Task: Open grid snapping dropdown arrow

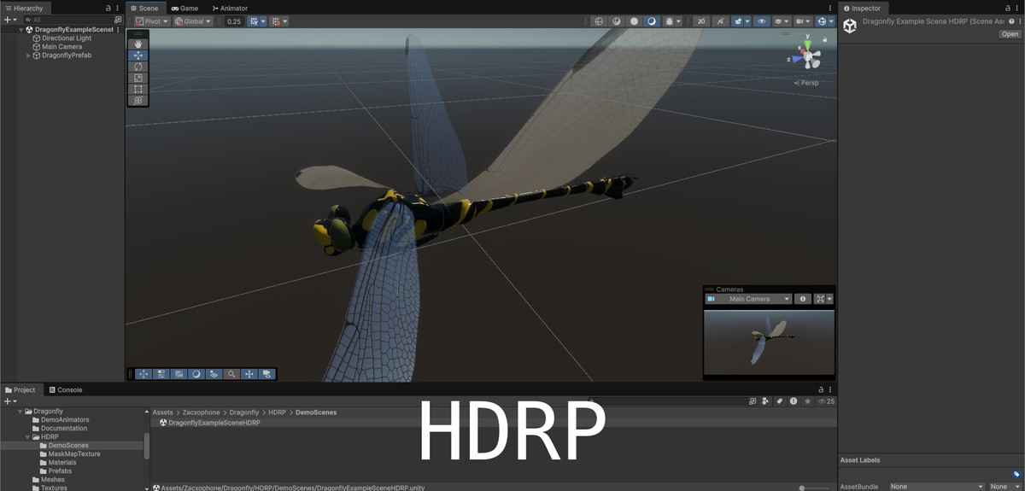Action: tap(263, 21)
